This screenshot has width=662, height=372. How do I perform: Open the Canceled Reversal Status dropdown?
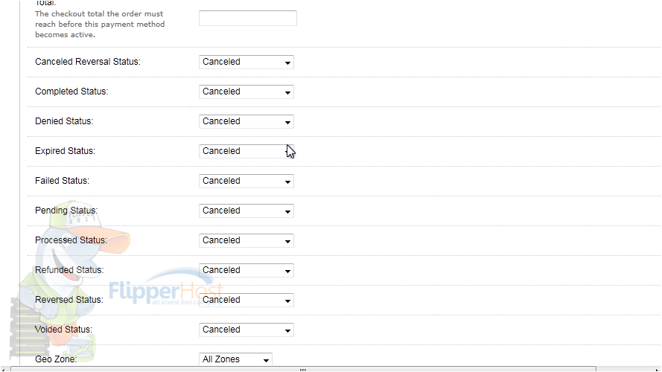[x=246, y=62]
